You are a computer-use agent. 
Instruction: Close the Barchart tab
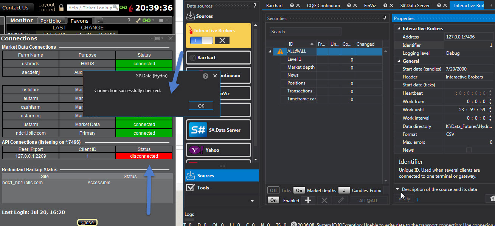coord(298,6)
